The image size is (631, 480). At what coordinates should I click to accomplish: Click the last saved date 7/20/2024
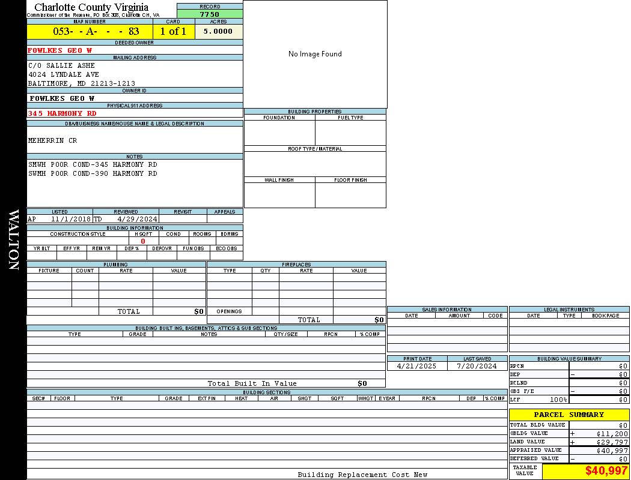(x=477, y=366)
